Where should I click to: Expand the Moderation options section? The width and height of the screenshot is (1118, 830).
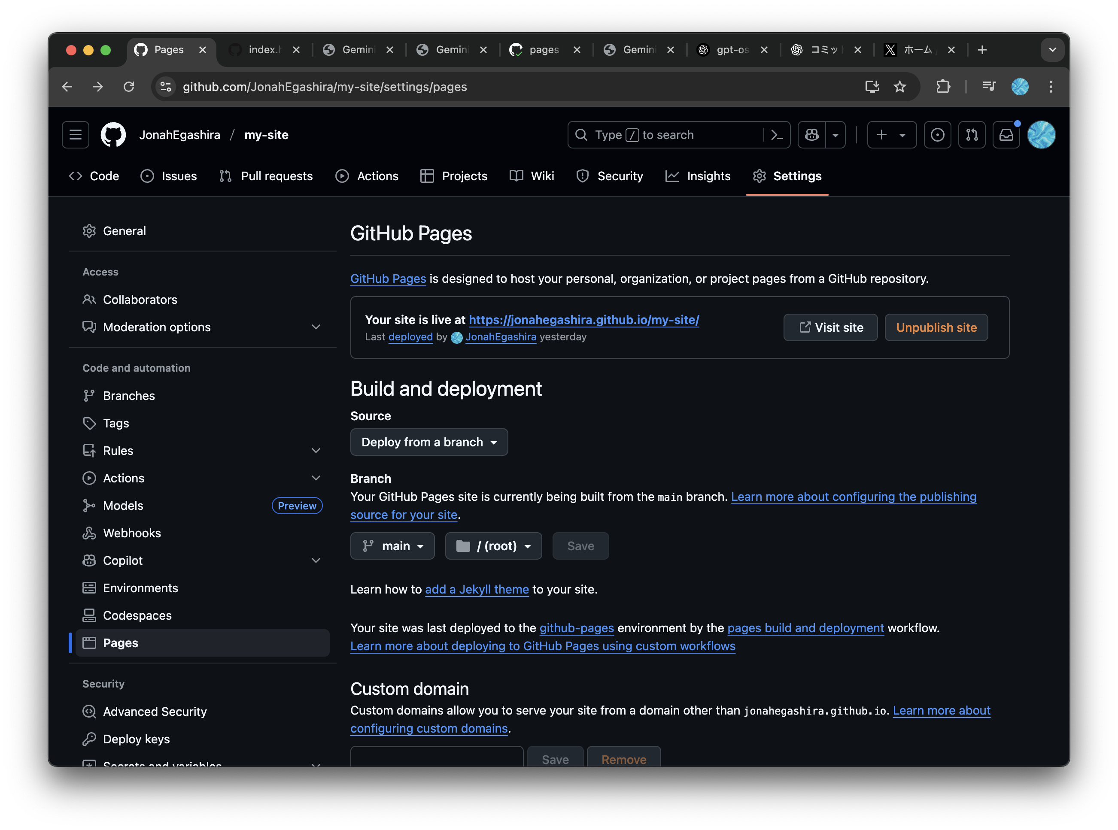coord(316,327)
